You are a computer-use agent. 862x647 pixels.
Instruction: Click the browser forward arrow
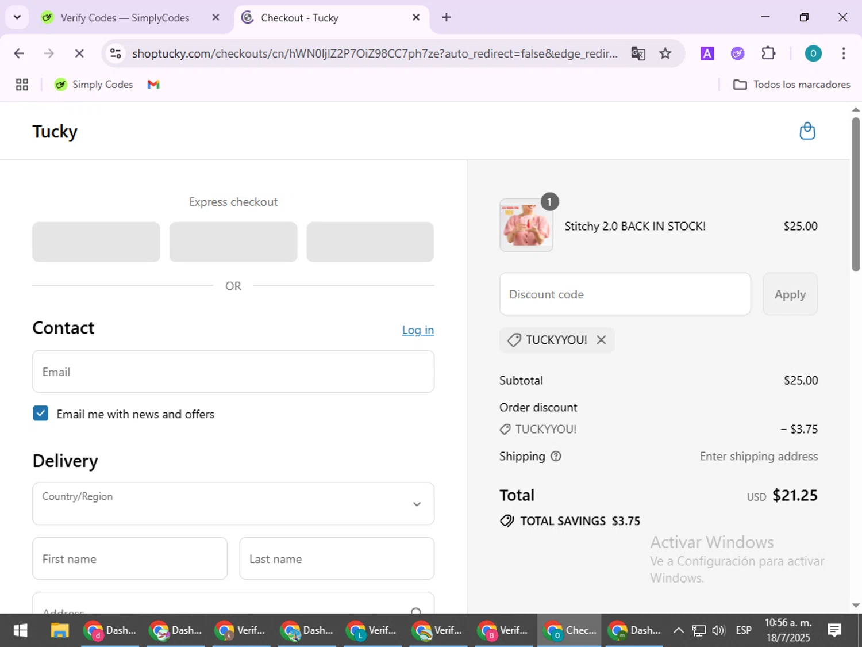coord(49,53)
